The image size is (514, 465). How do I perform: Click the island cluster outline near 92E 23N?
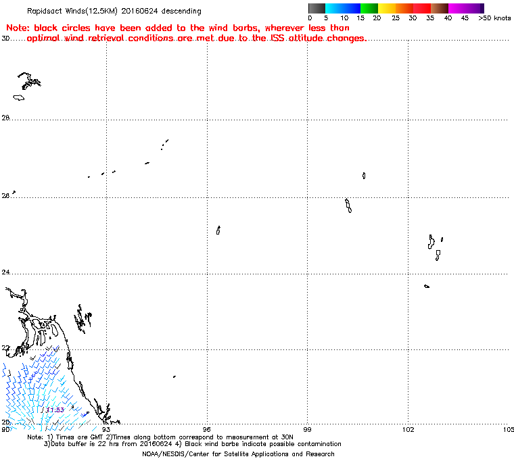pos(83,319)
